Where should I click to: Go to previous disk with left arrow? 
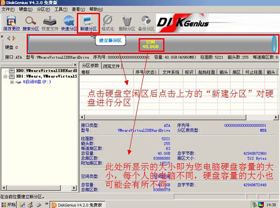(8, 38)
